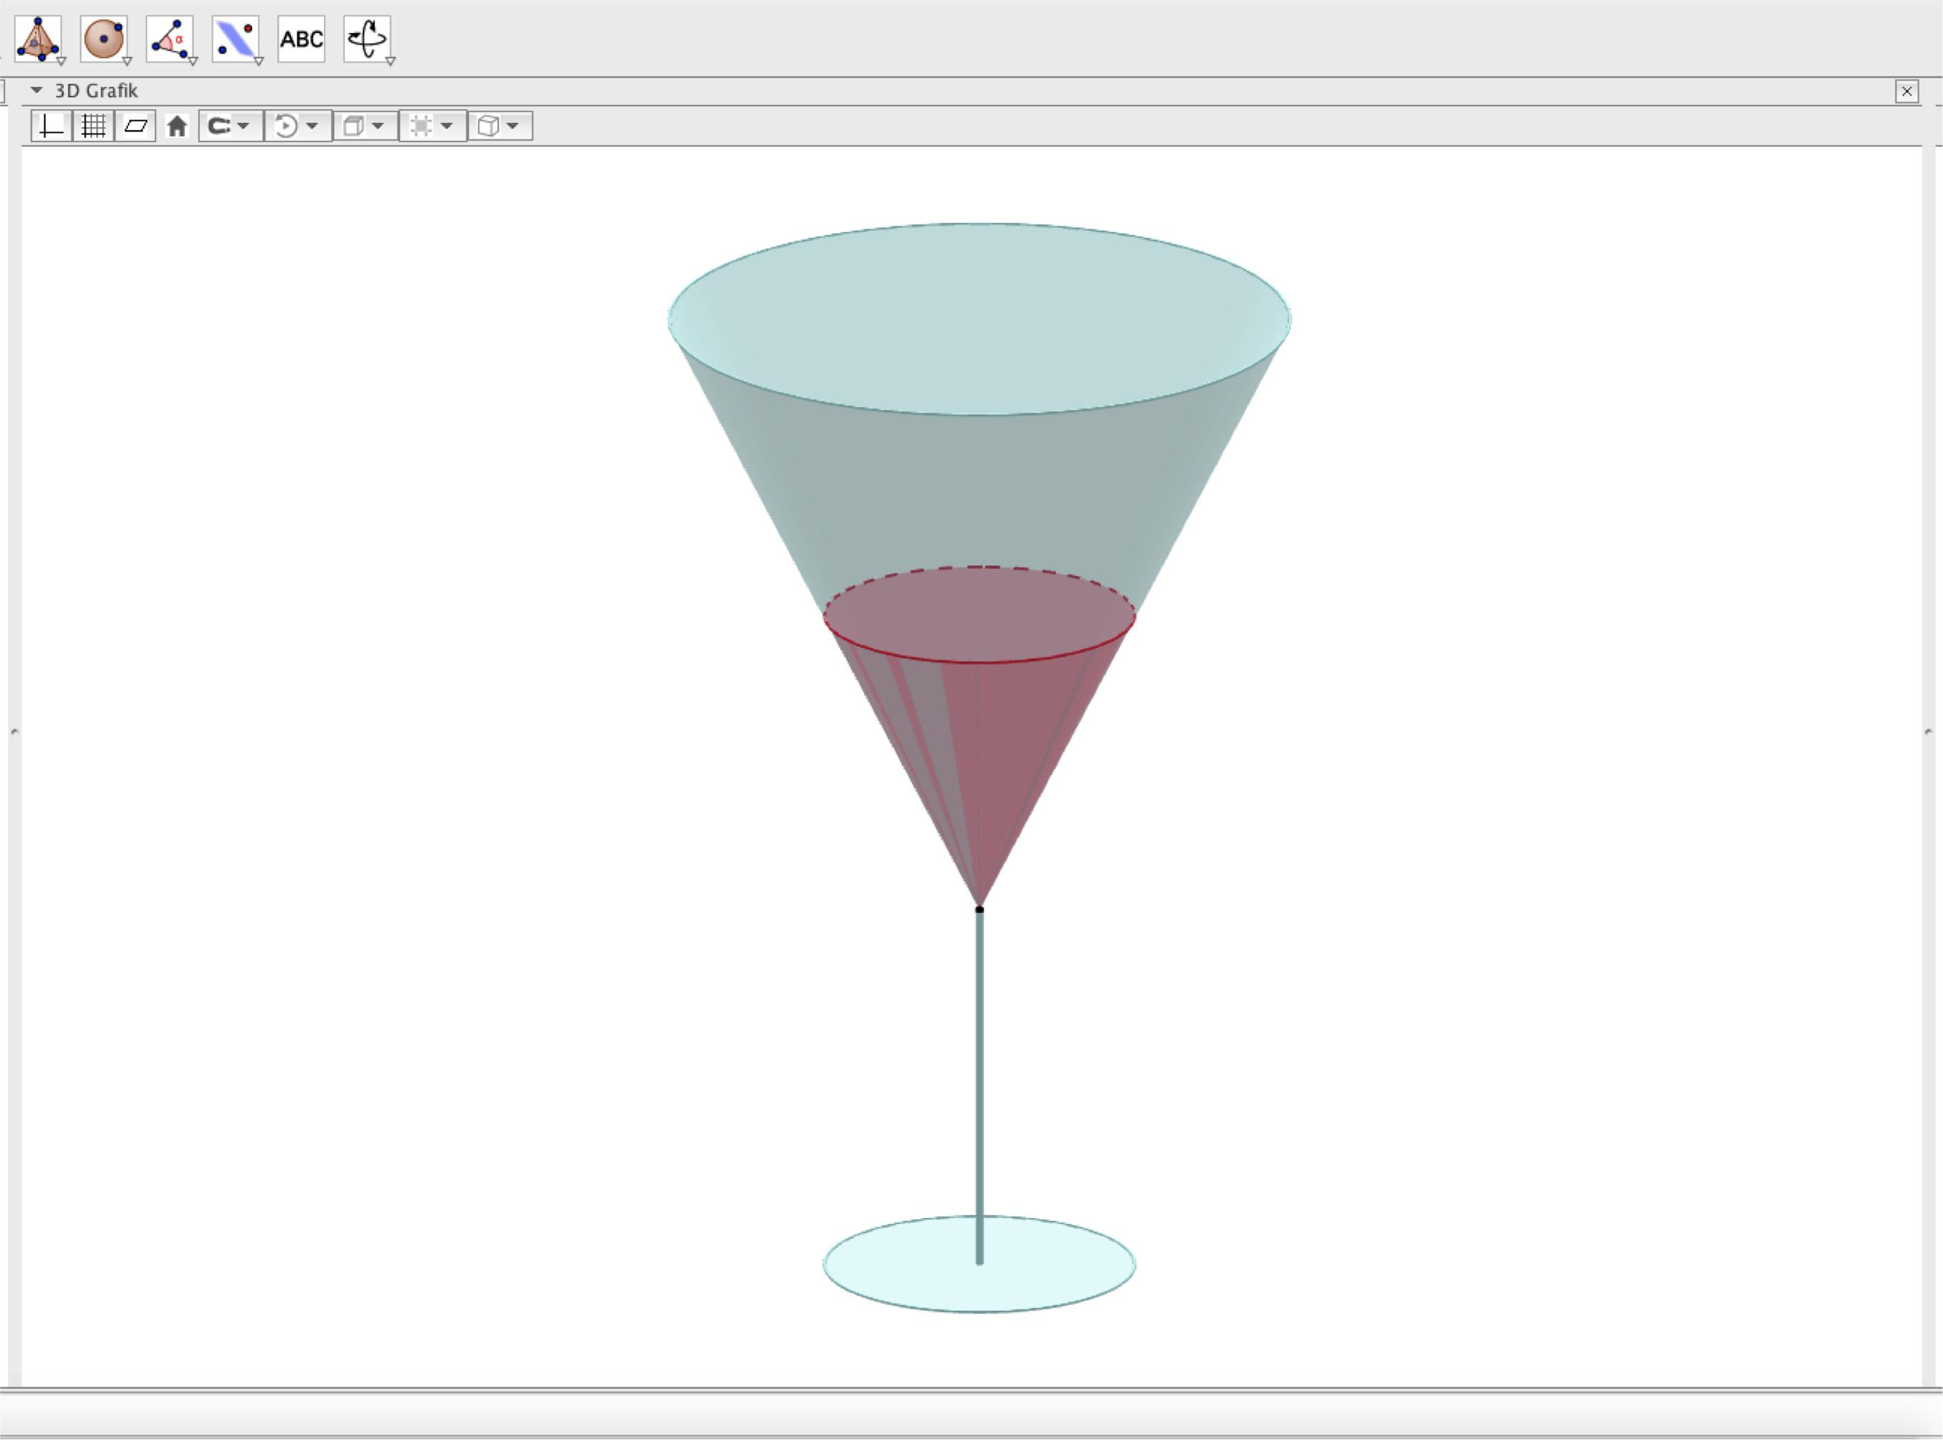Select the Angle measurement tool
Image resolution: width=1943 pixels, height=1440 pixels.
[170, 38]
